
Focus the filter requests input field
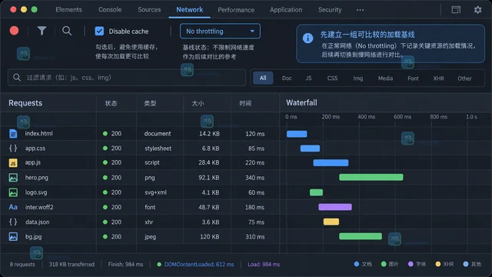pyautogui.click(x=127, y=78)
